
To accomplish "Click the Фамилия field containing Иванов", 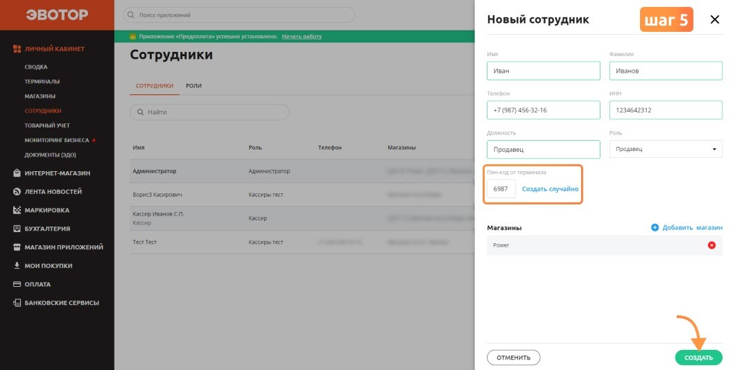I will pos(666,71).
